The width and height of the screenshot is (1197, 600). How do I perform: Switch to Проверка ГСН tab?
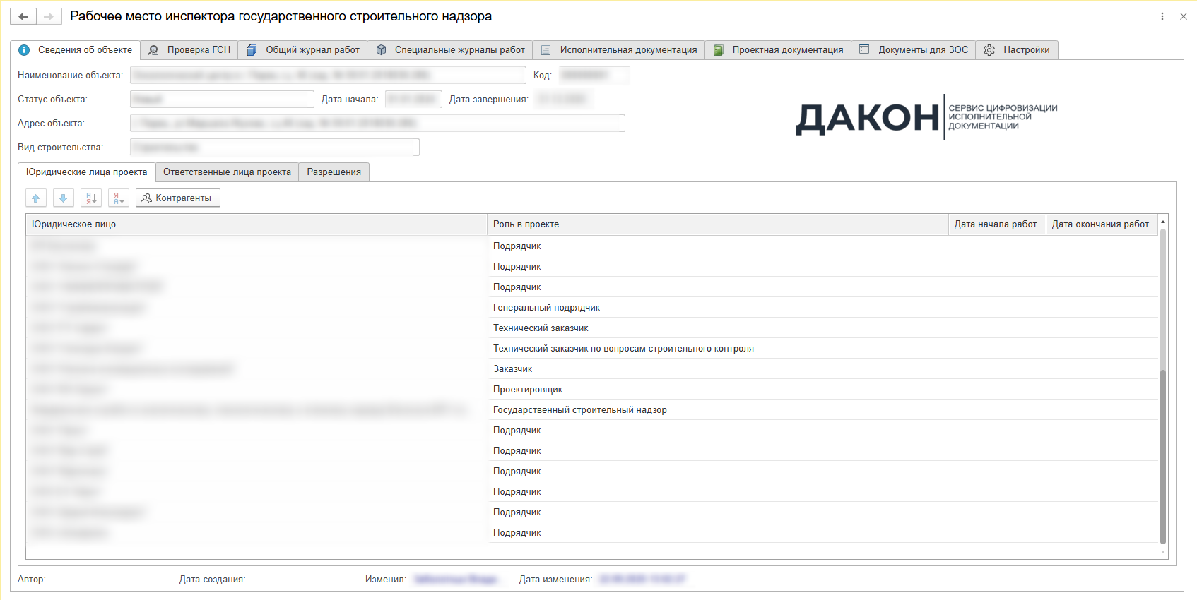tap(189, 50)
